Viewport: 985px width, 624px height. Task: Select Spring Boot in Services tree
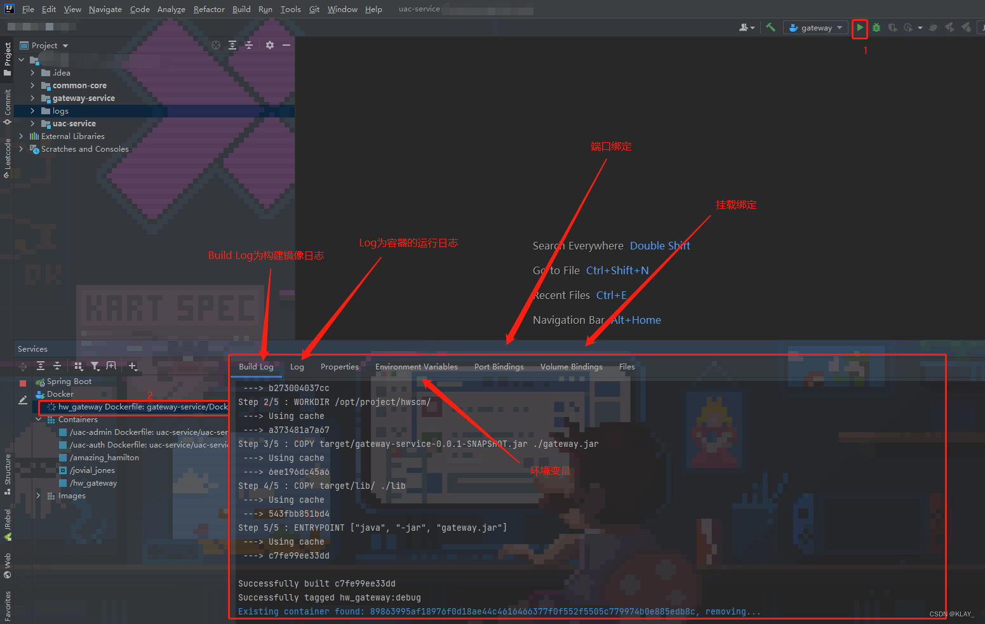tap(69, 381)
